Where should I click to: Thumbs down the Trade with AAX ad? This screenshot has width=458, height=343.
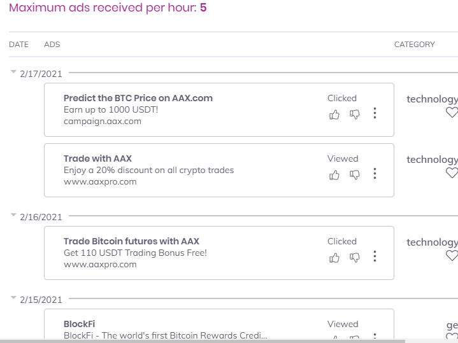tap(355, 174)
